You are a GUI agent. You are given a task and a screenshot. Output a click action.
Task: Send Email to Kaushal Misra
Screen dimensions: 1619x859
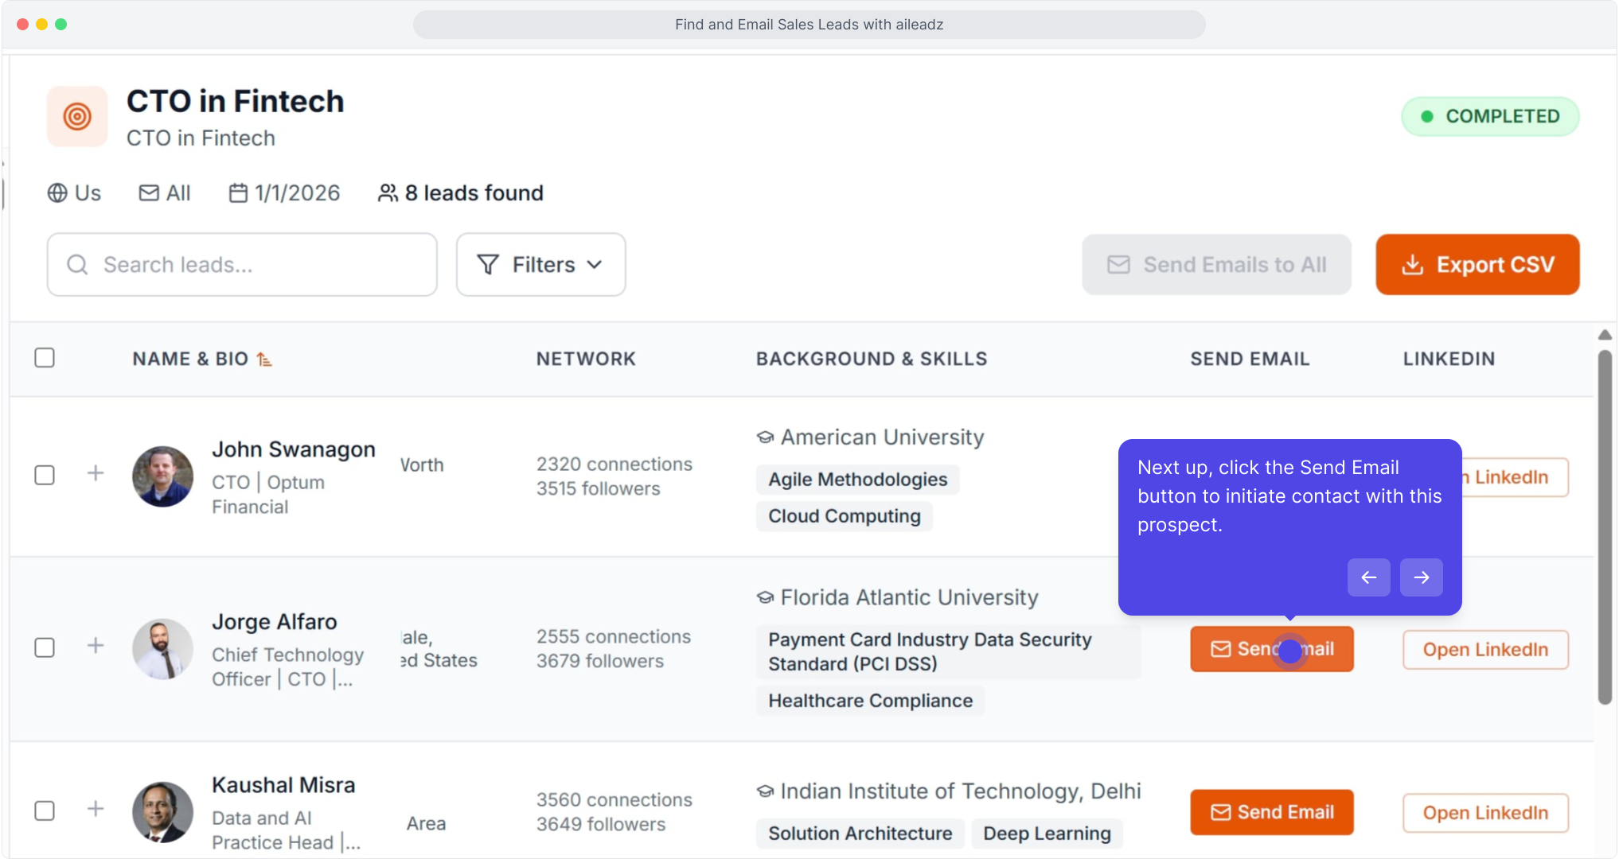[x=1271, y=812]
